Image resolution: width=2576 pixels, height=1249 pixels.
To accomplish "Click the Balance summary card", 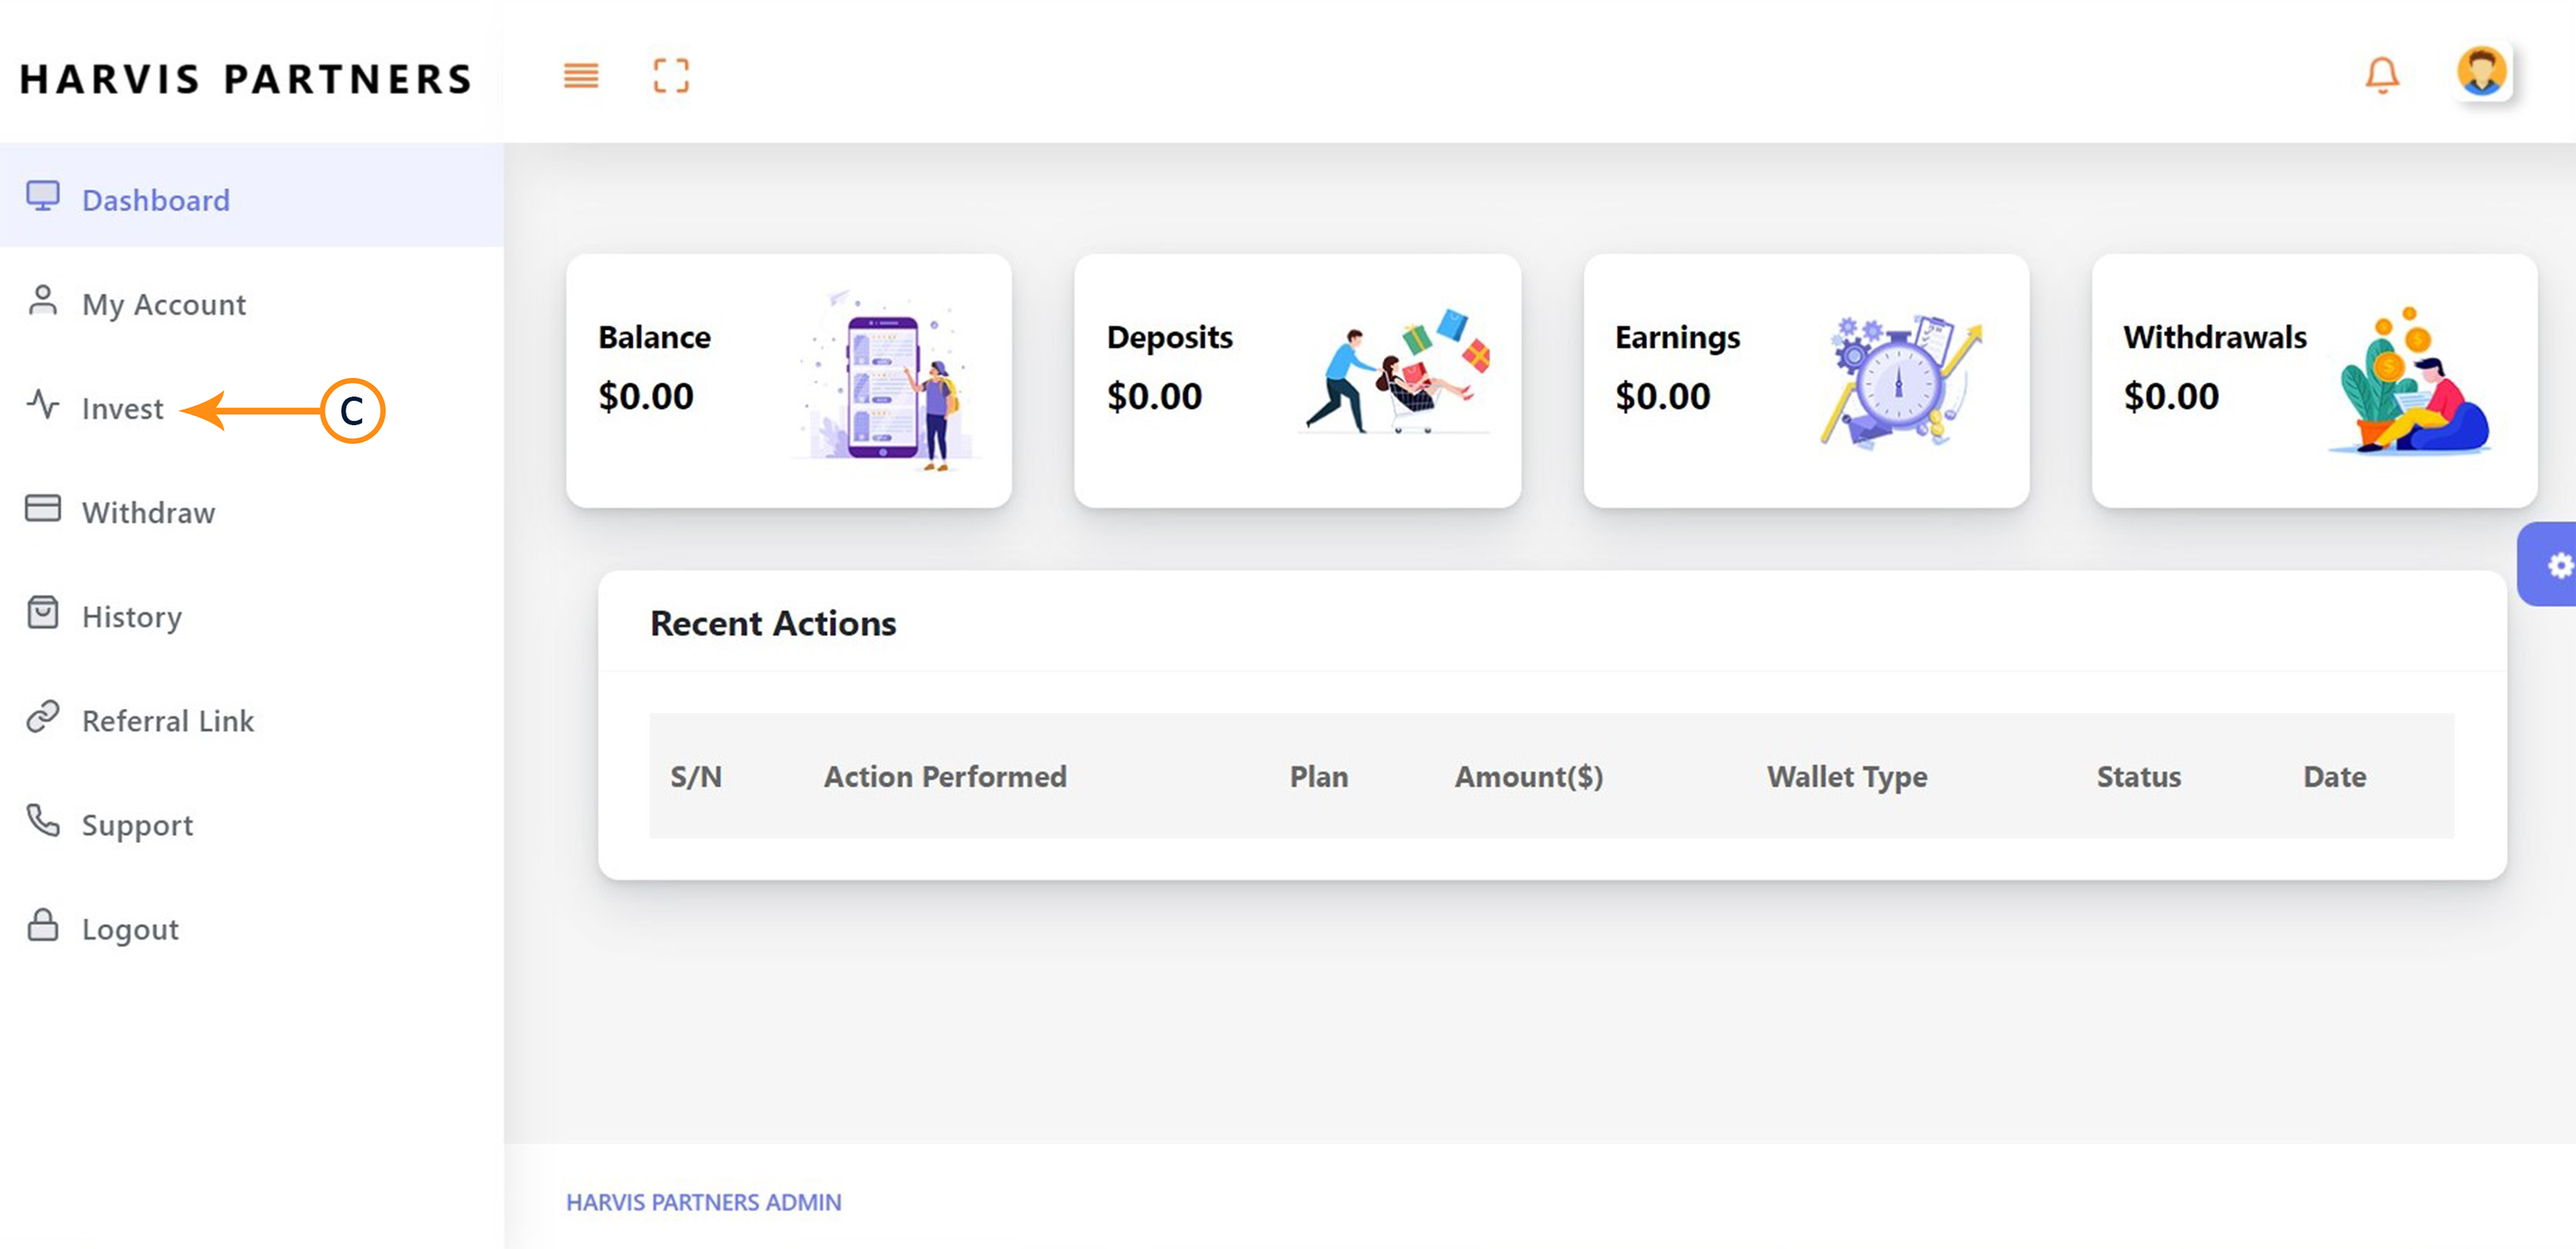I will click(788, 381).
